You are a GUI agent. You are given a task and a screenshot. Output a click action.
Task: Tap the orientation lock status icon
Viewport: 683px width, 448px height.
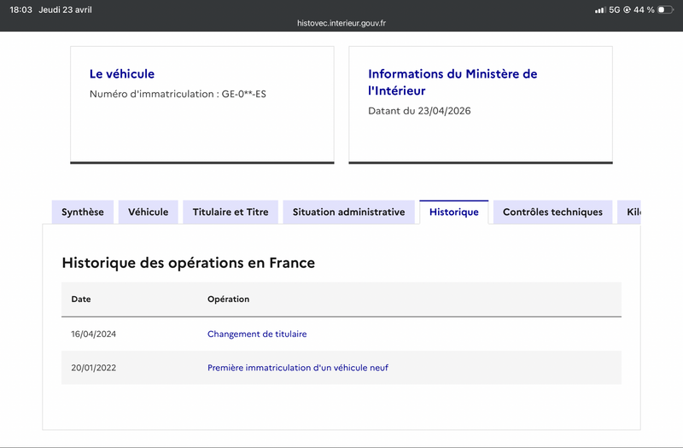(x=627, y=9)
